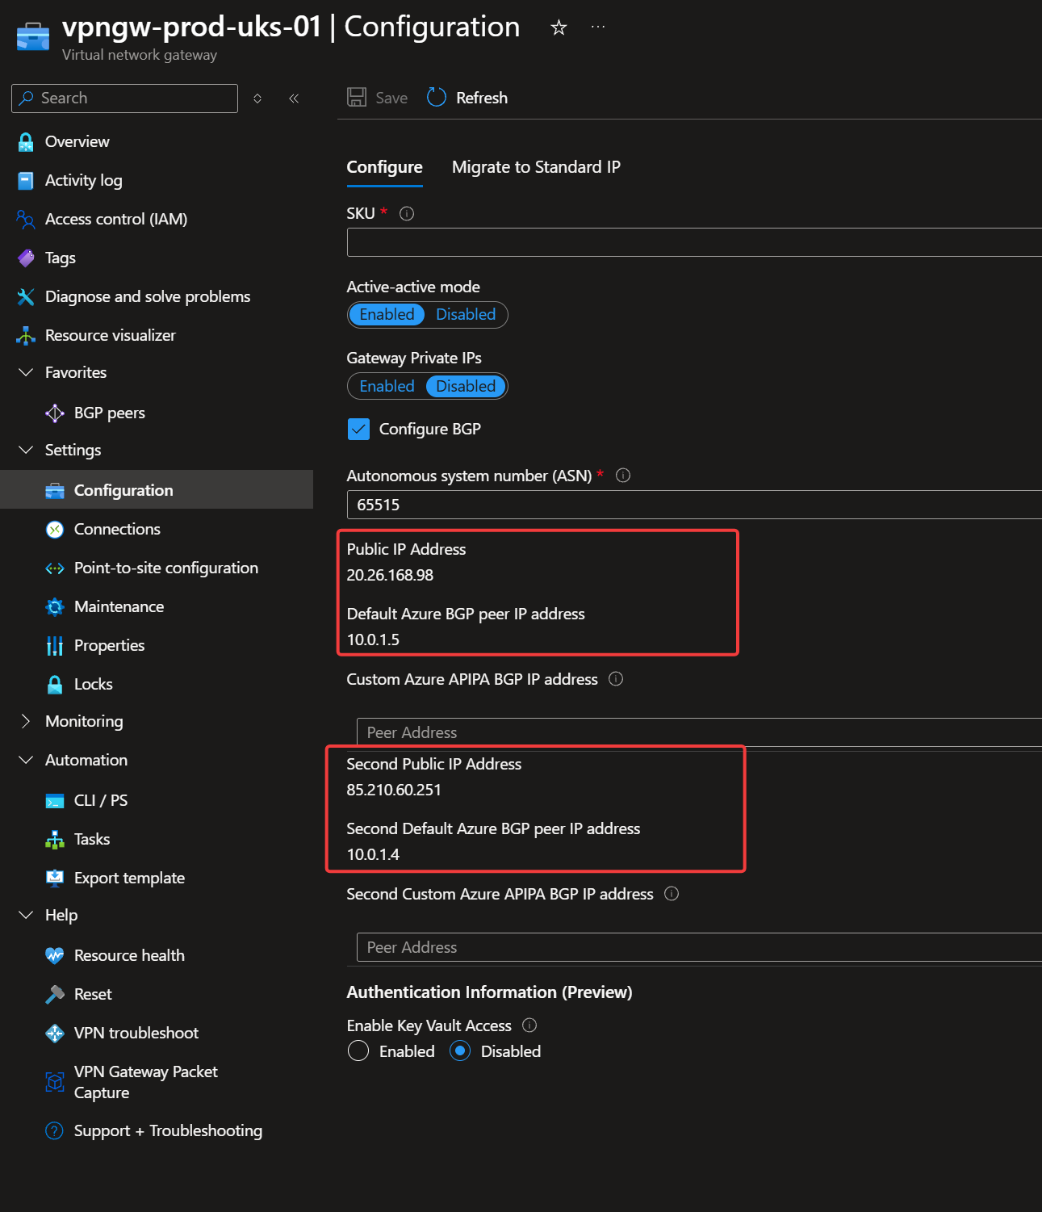
Task: Click the CLI / PS terminal icon
Action: [x=55, y=801]
